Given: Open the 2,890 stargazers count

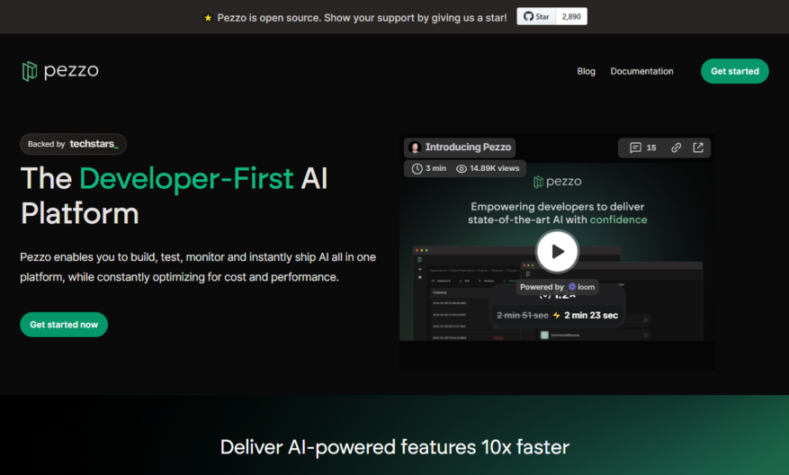Looking at the screenshot, I should (x=571, y=16).
